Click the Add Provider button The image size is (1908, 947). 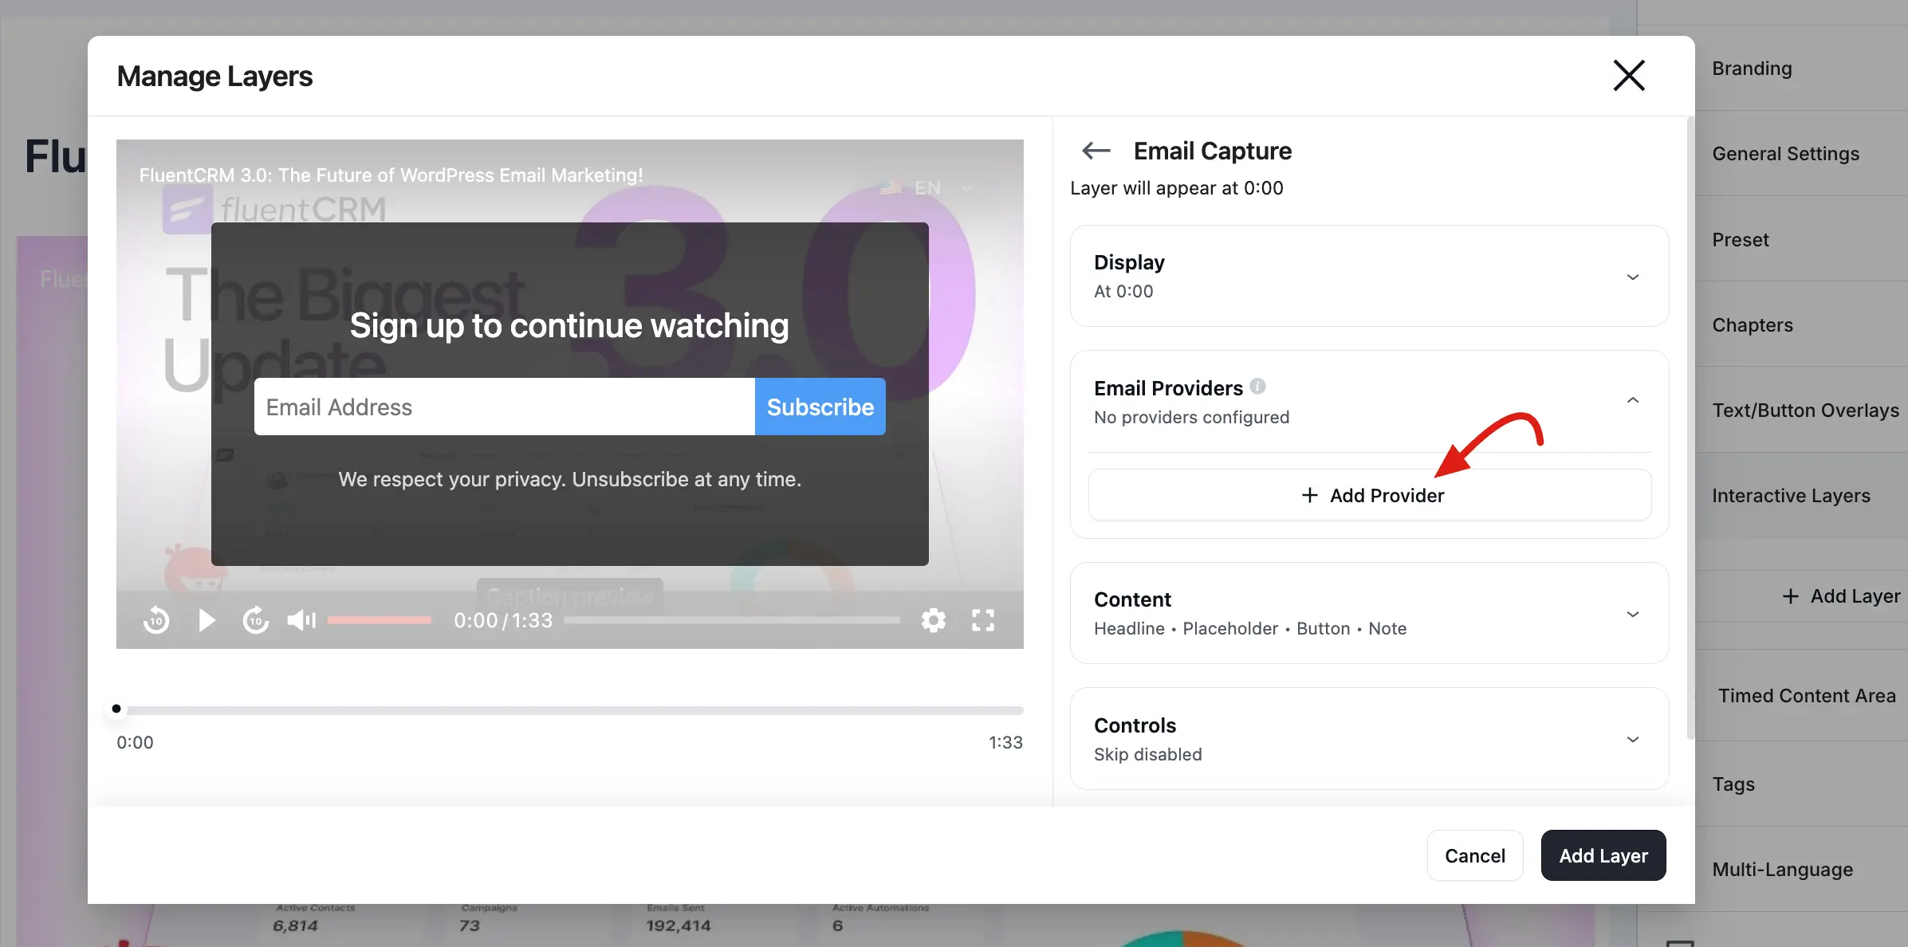coord(1369,495)
